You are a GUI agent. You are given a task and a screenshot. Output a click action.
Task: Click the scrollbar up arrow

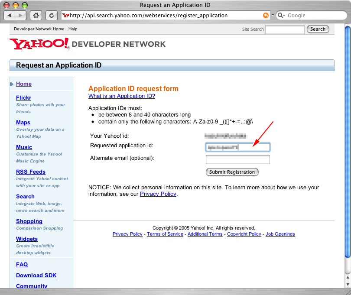point(348,278)
